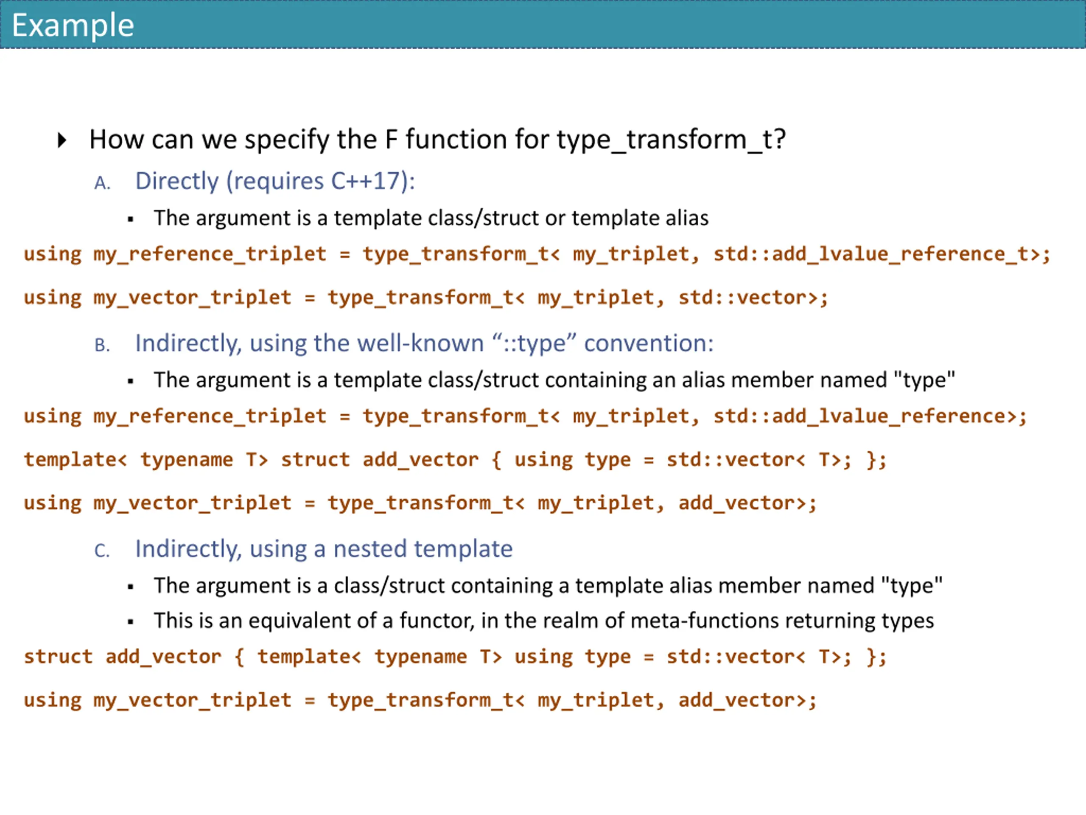Click code line "struct add_vector { template< typename T>"
Image resolution: width=1086 pixels, height=815 pixels.
pos(455,657)
